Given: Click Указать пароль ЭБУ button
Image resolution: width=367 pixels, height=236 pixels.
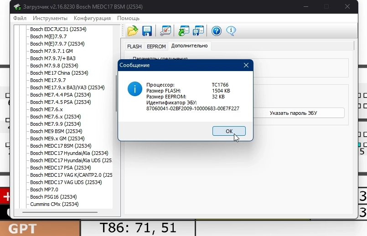Looking at the screenshot, I should tap(293, 113).
